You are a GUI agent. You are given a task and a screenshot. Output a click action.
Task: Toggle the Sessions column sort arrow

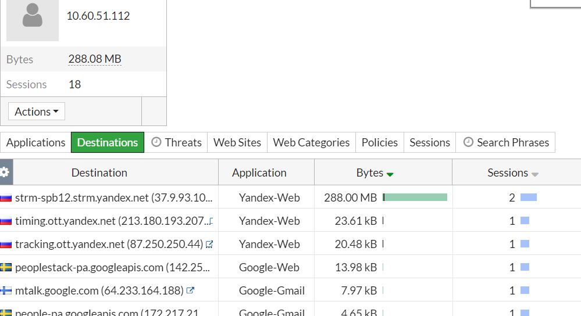pyautogui.click(x=534, y=174)
